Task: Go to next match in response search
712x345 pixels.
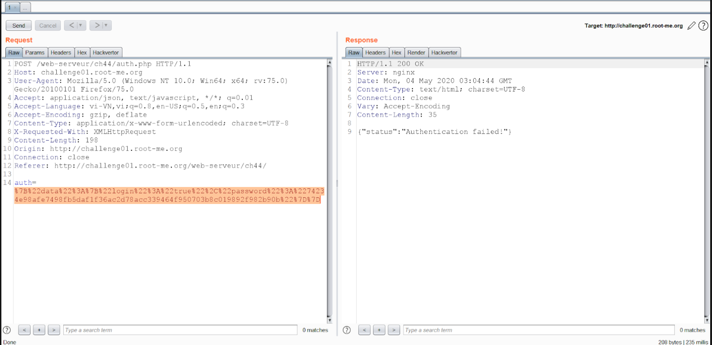Action: 394,330
